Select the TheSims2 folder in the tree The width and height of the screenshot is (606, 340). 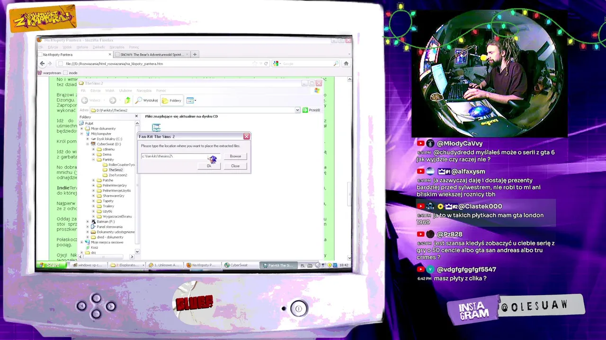(x=116, y=170)
